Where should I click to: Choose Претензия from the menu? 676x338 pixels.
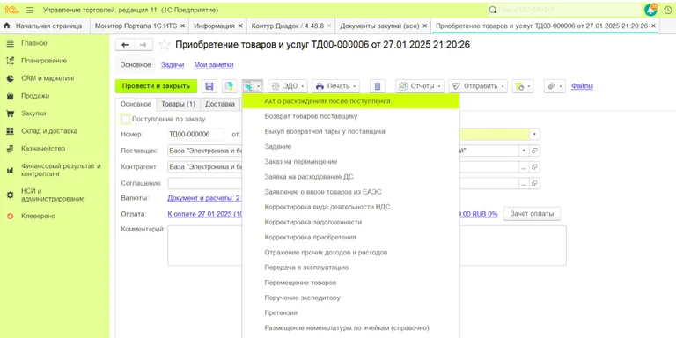click(351, 313)
